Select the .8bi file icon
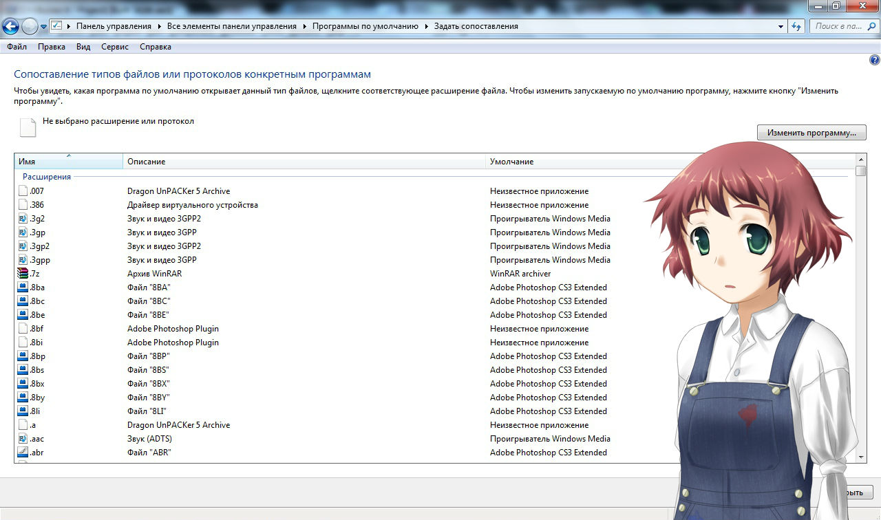The height and width of the screenshot is (520, 881). 23,343
